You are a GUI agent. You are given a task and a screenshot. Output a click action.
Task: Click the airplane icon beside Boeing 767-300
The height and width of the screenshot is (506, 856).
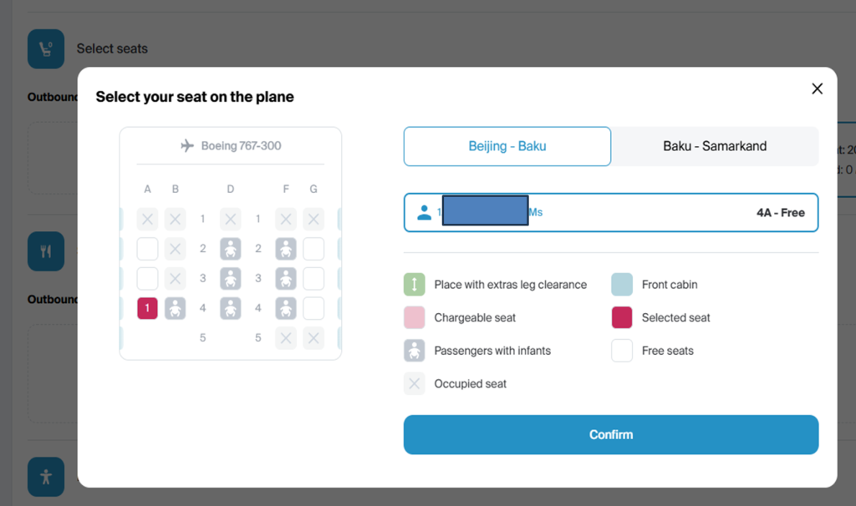pyautogui.click(x=187, y=146)
